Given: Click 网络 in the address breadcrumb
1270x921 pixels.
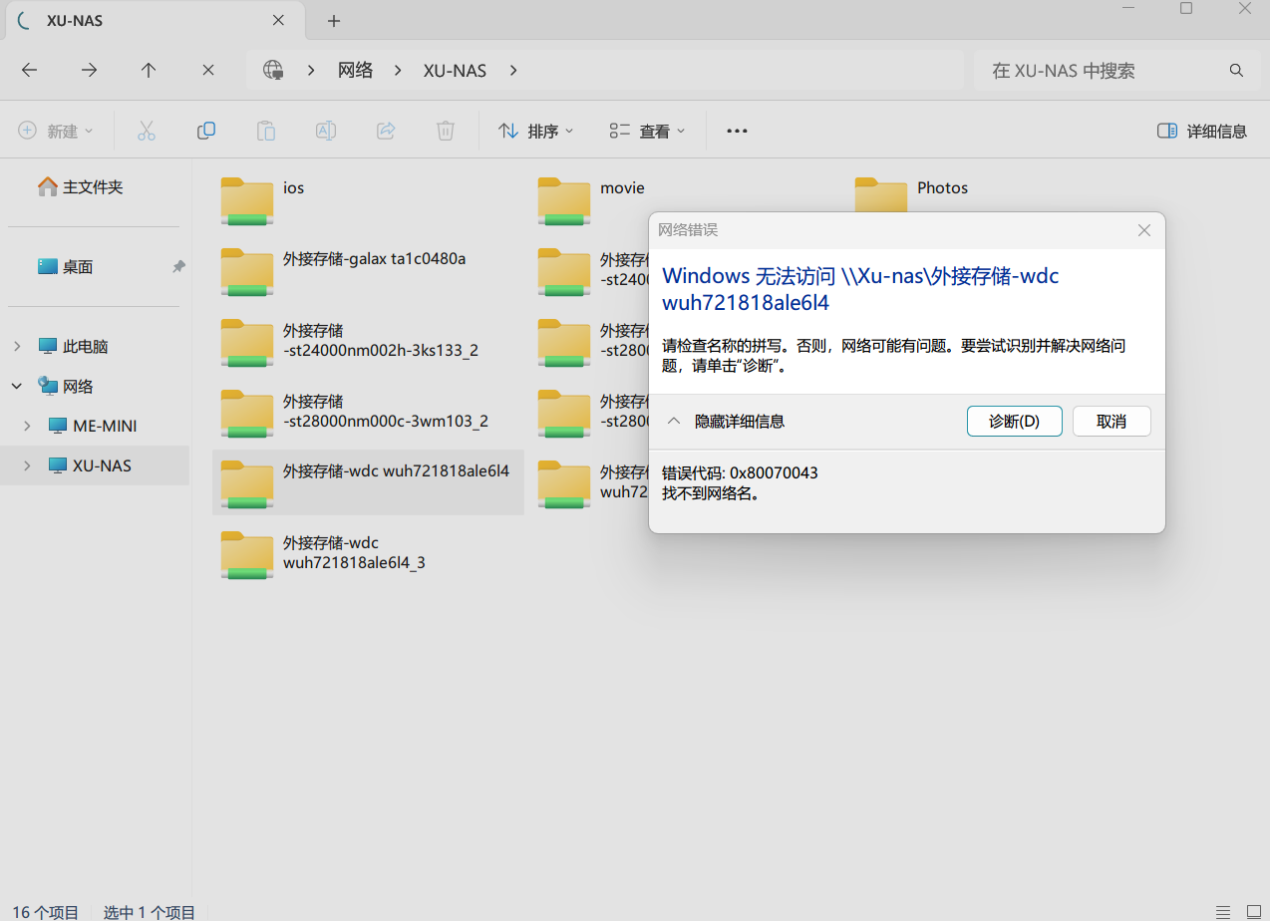Looking at the screenshot, I should pos(355,70).
